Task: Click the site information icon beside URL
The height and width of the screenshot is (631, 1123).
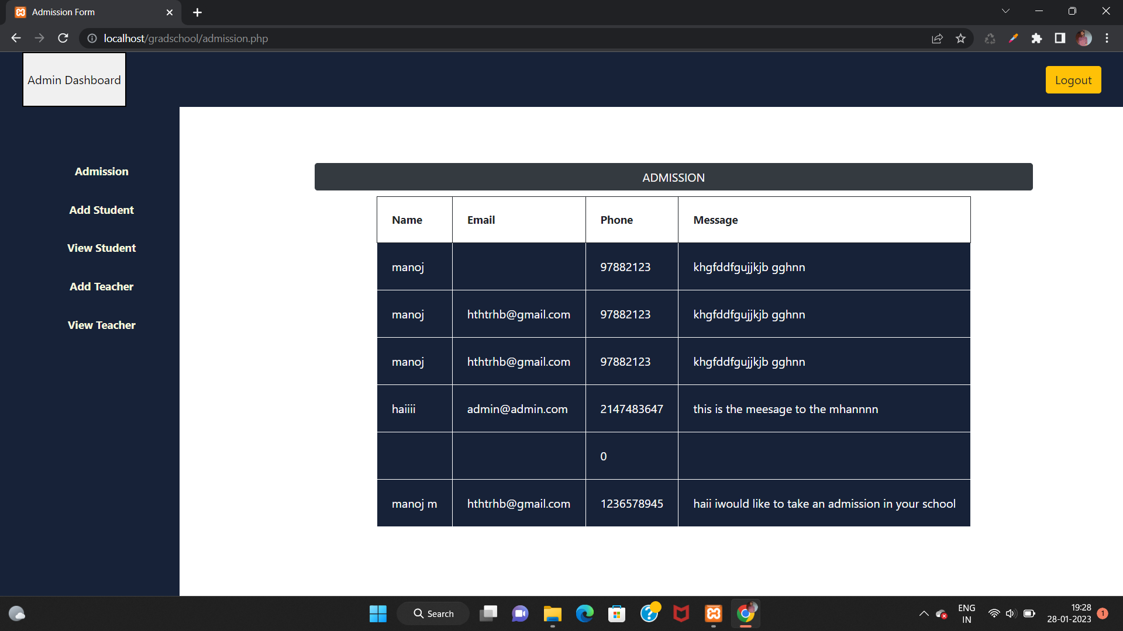Action: [x=92, y=39]
